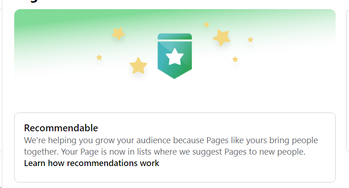Click the small yellow star lower-right of the badge
This screenshot has width=349, height=188.
tap(235, 59)
